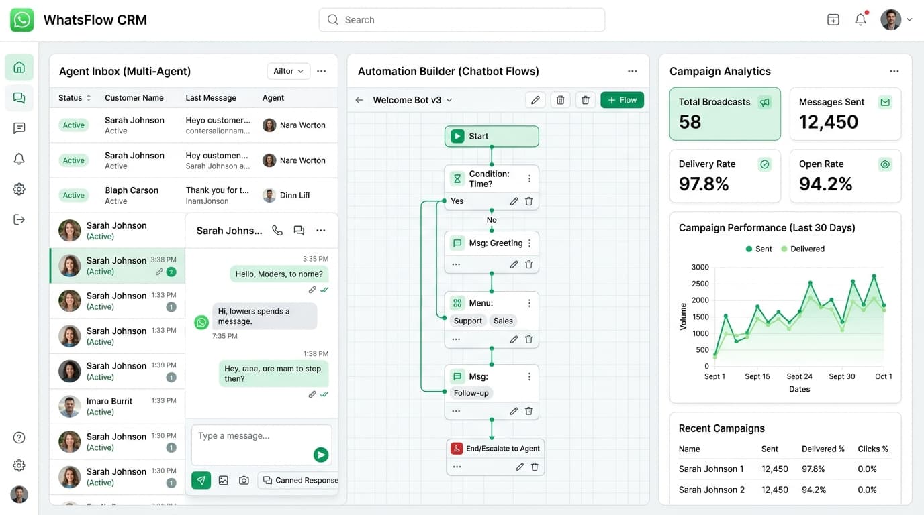Open the Menu node vertical dots menu

pos(529,303)
